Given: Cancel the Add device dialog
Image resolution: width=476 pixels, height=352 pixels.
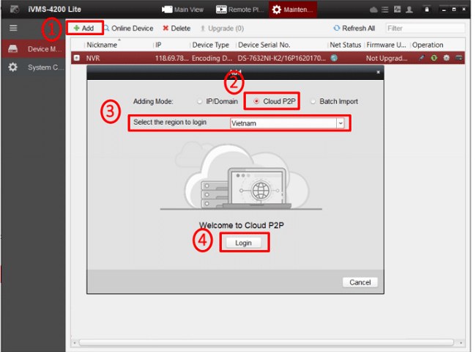Looking at the screenshot, I should pos(360,282).
